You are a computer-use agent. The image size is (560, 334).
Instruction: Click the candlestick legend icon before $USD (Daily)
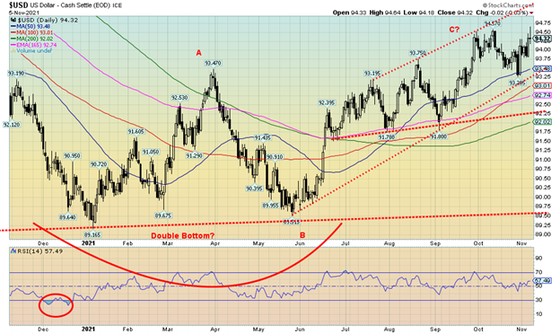(13, 21)
